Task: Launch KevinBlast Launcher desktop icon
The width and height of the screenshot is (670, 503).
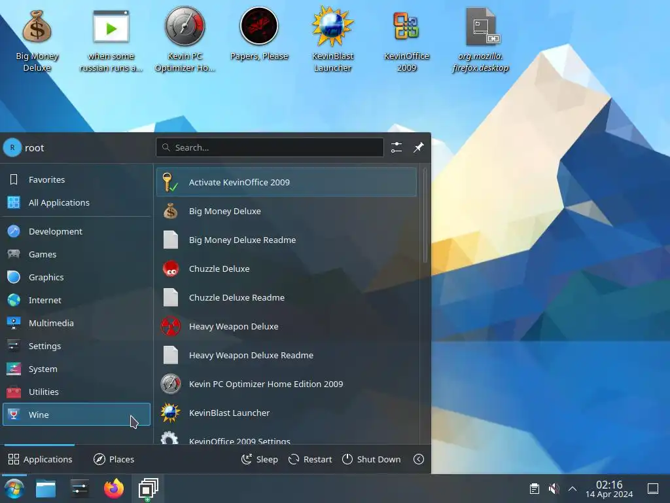Action: [x=332, y=39]
